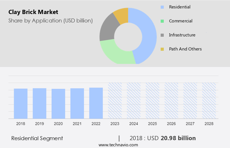Click the Share by Application subtitle
The image size is (230, 148).
(50, 21)
